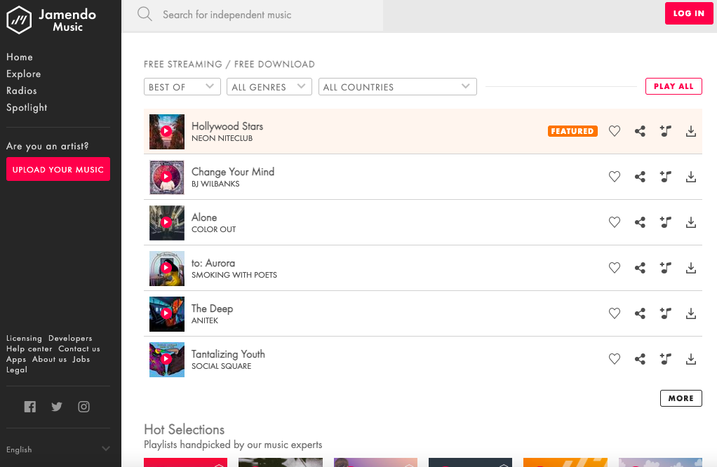The width and height of the screenshot is (717, 467).
Task: Open the Radios section
Action: click(x=22, y=90)
